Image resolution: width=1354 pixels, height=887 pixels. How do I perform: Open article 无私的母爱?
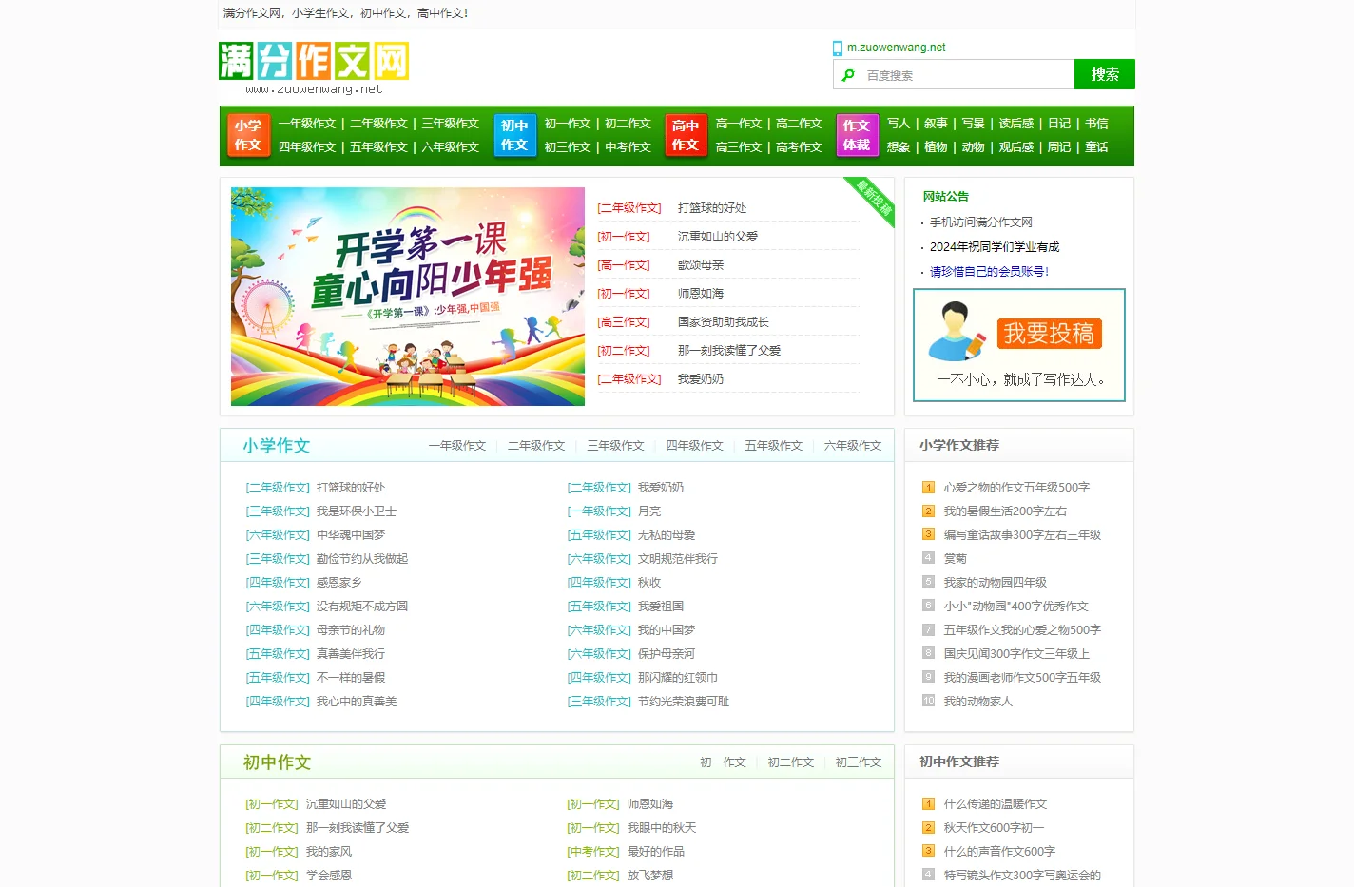click(667, 535)
